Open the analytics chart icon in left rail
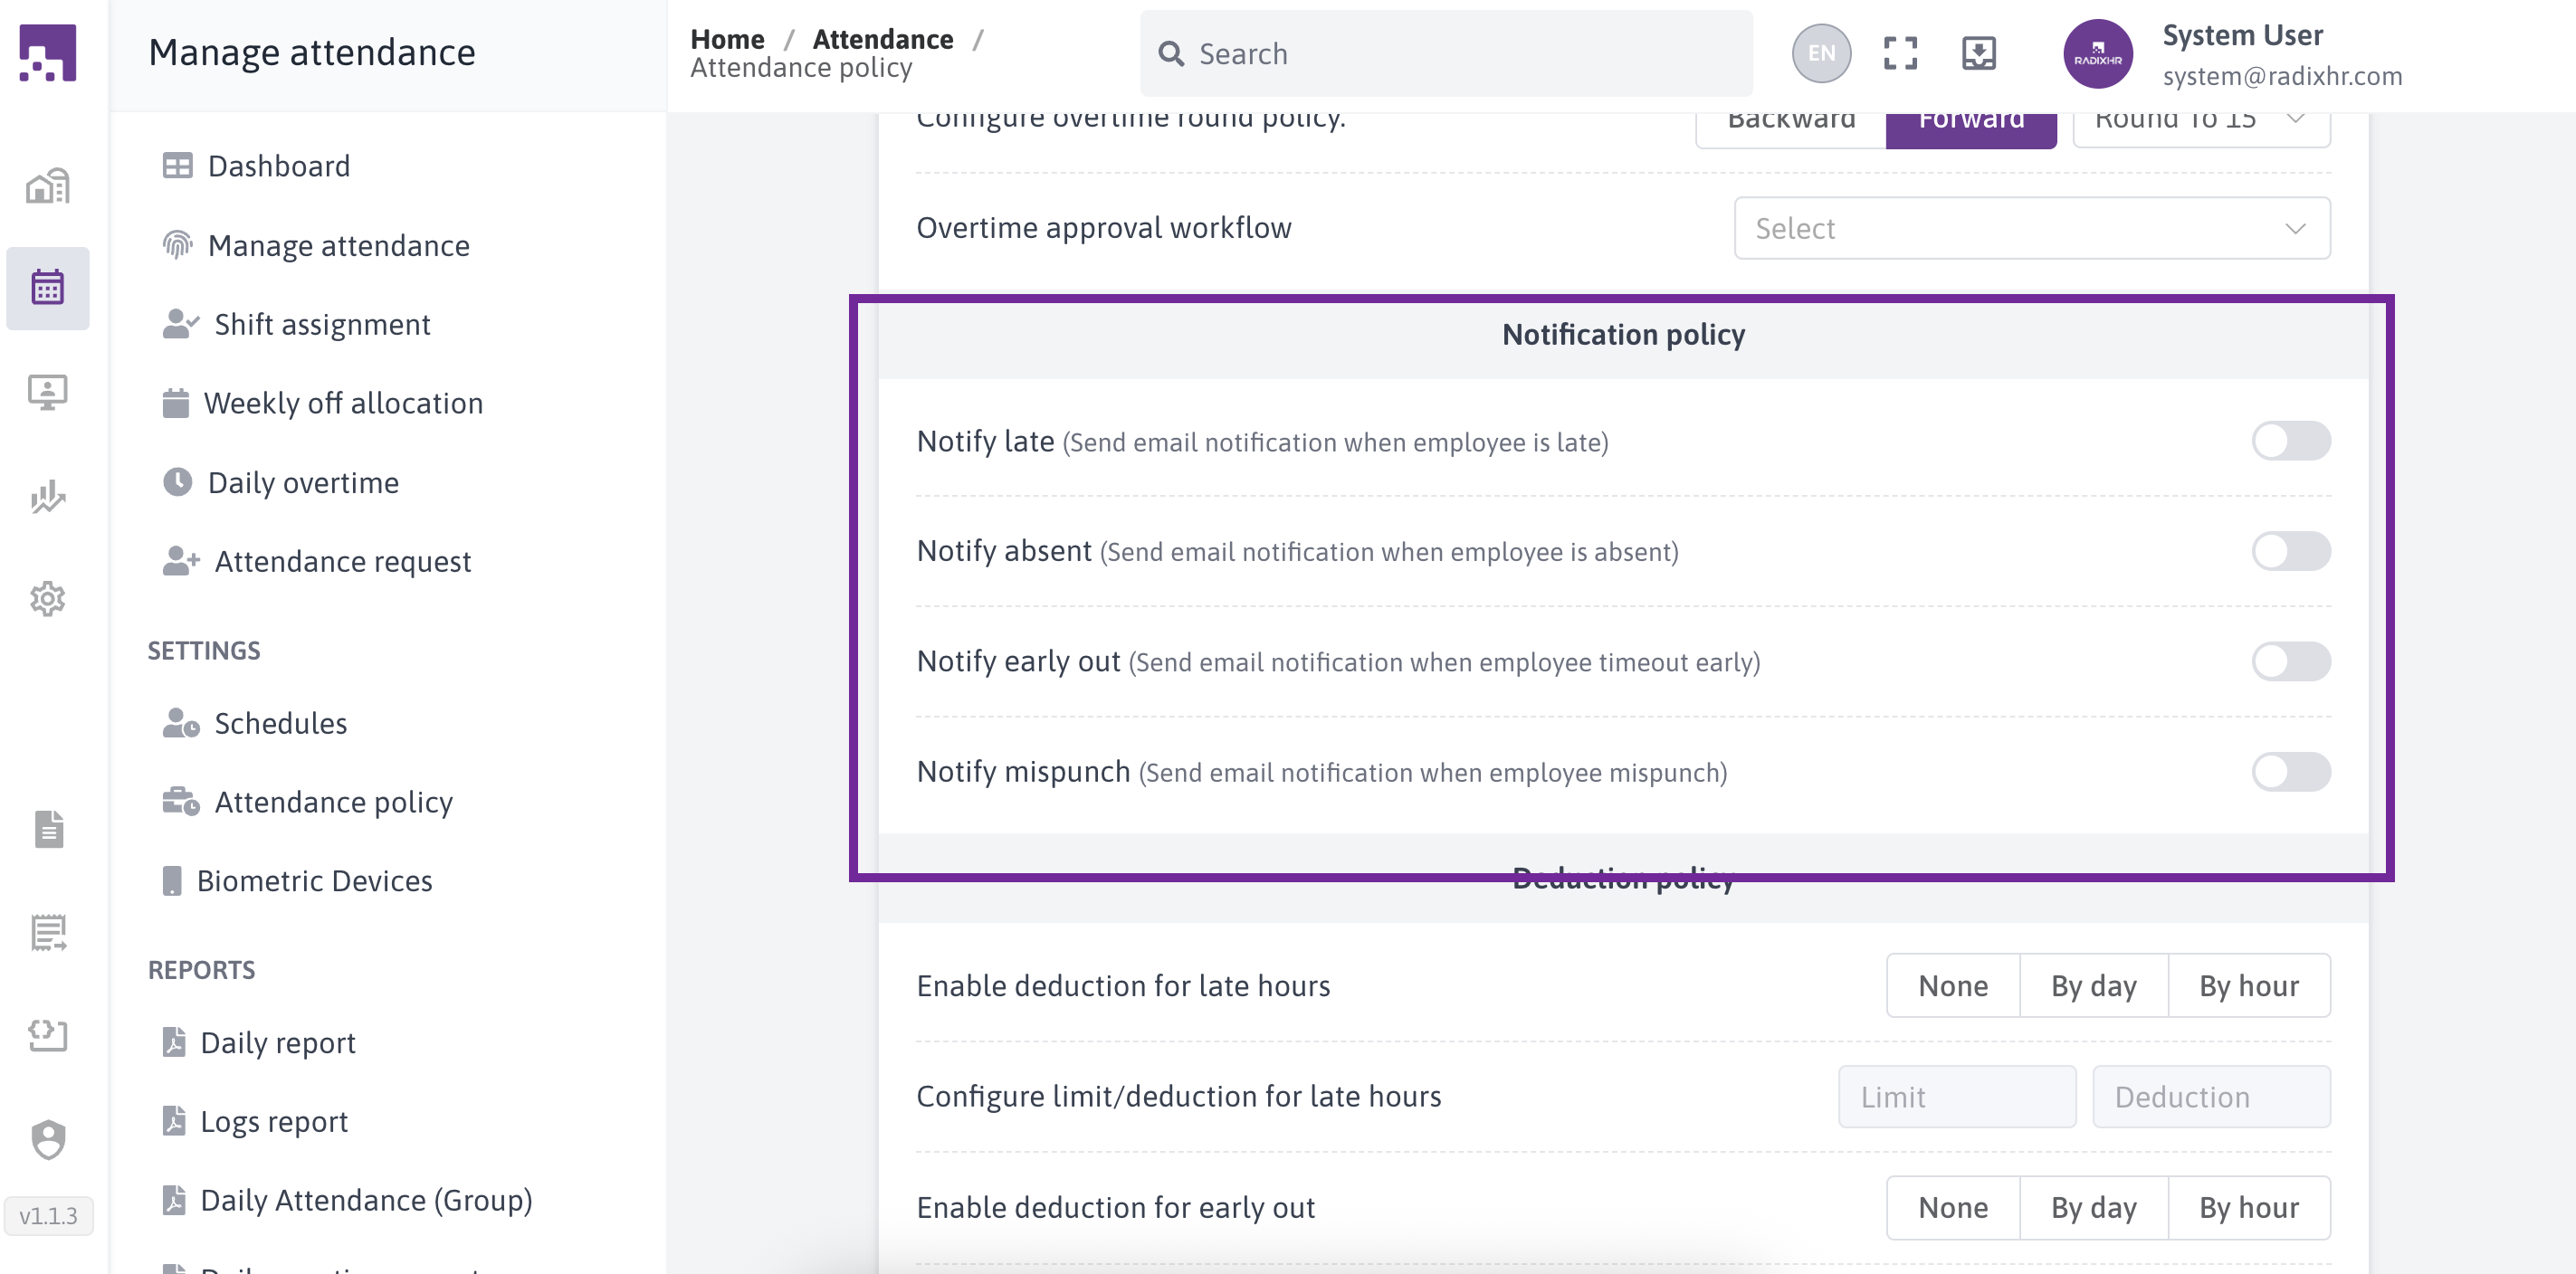Screen dimensions: 2576x1274 47,496
